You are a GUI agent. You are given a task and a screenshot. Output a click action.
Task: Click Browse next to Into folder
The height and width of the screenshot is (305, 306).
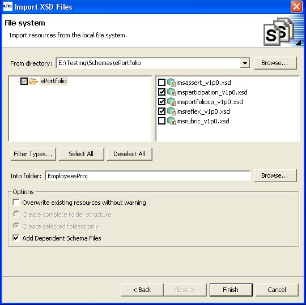[x=275, y=175]
